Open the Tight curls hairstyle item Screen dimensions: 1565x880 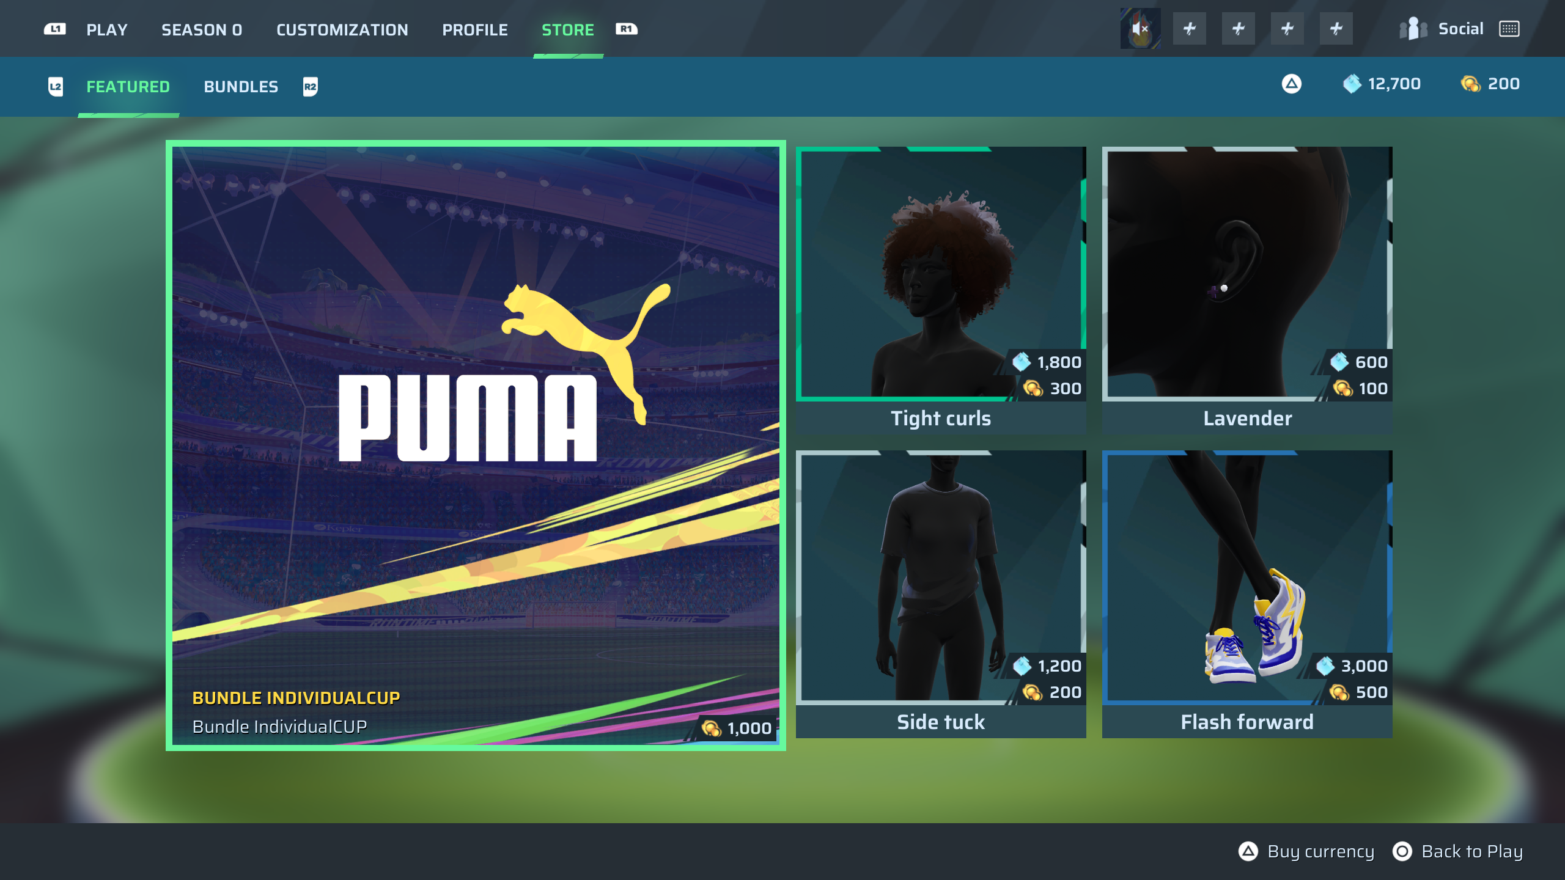(941, 290)
